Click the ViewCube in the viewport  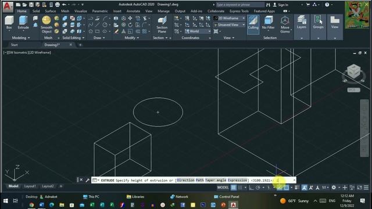click(x=354, y=71)
